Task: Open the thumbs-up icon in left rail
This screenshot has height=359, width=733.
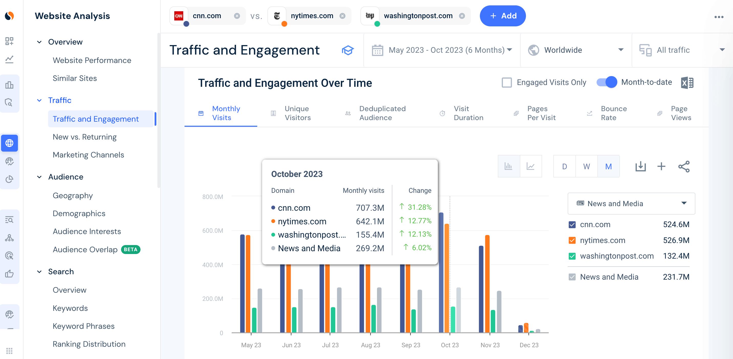Action: (x=9, y=273)
